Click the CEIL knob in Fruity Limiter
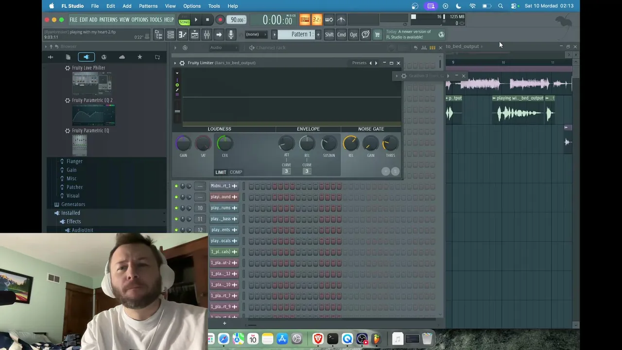Image resolution: width=622 pixels, height=350 pixels. [x=225, y=143]
